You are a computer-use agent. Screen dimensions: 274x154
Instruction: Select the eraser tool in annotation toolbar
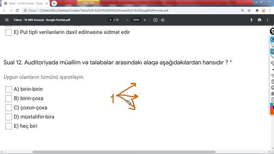(x=272, y=63)
